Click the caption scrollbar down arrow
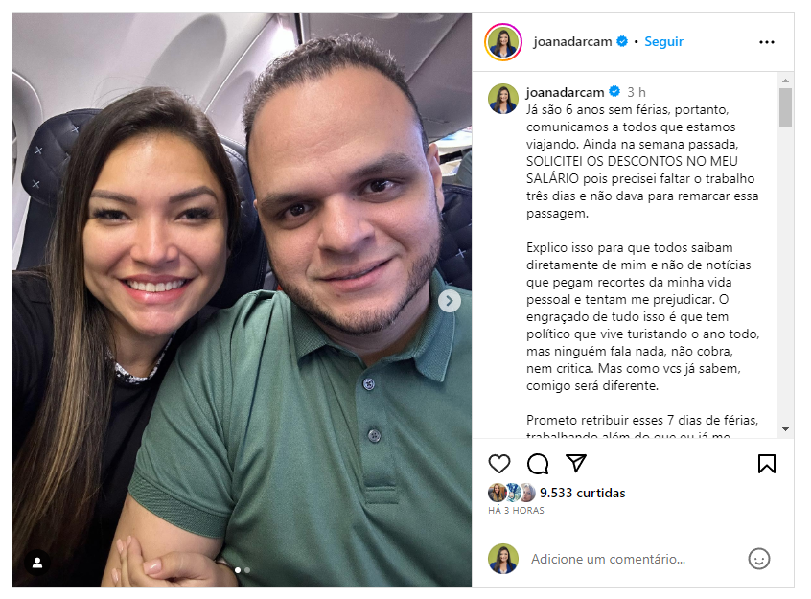This screenshot has height=599, width=811. pos(785,428)
